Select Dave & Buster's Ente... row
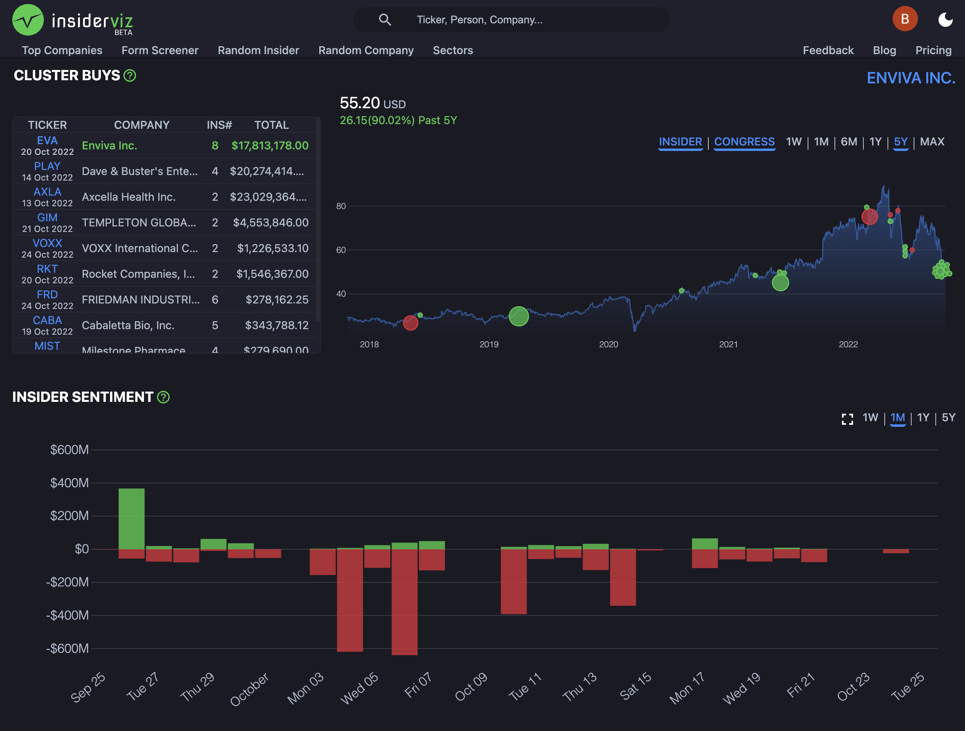Viewport: 965px width, 731px height. click(165, 171)
